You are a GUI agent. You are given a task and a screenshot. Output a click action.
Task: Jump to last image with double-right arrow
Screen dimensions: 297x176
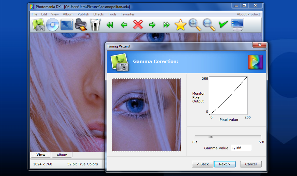coord(166,25)
